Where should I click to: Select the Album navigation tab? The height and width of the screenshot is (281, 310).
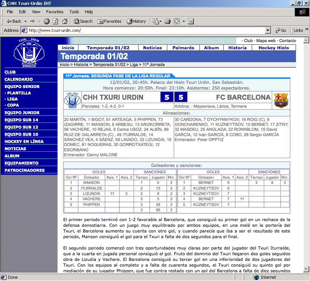pyautogui.click(x=211, y=48)
